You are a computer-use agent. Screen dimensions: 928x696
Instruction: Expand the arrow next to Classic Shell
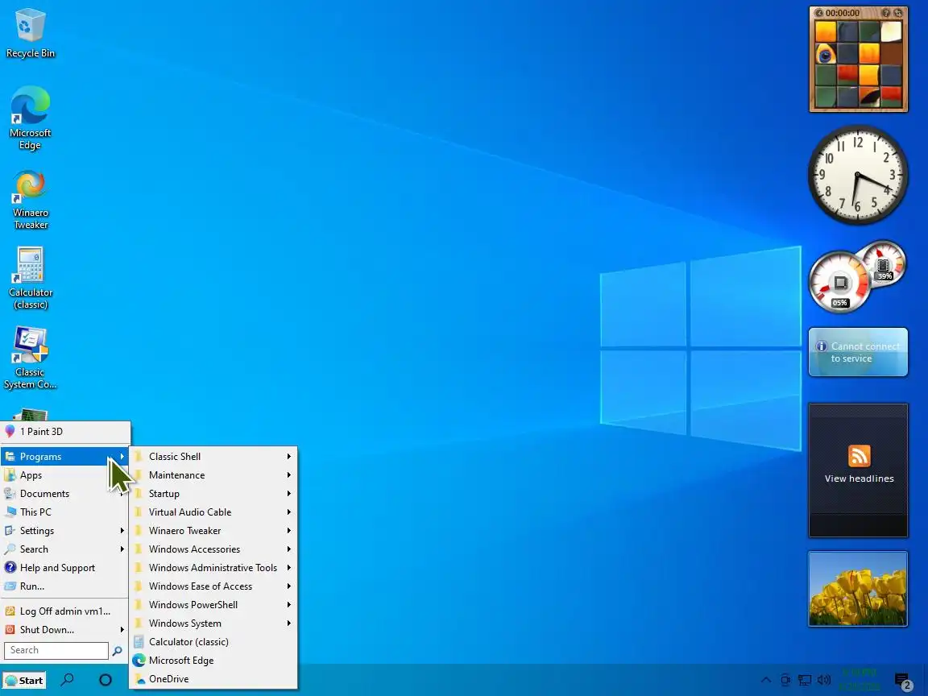(x=289, y=456)
